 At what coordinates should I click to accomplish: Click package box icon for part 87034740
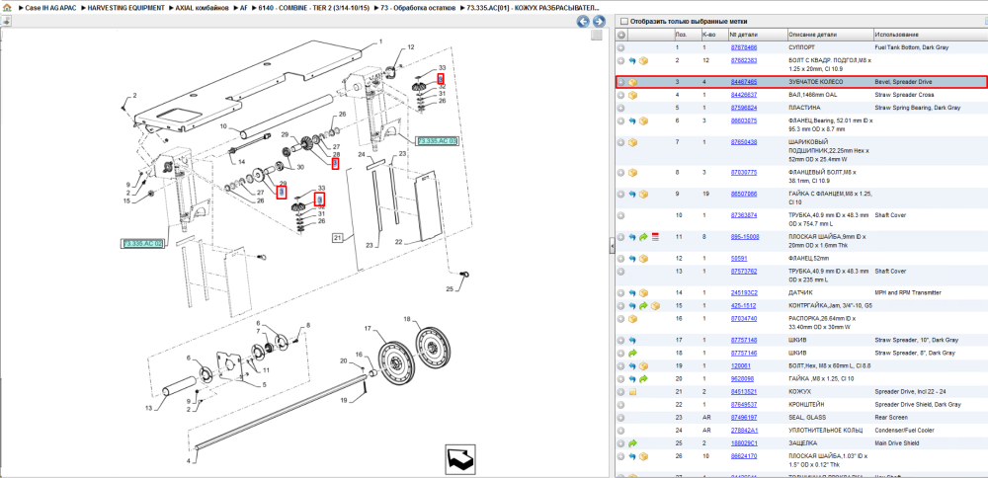click(x=632, y=319)
